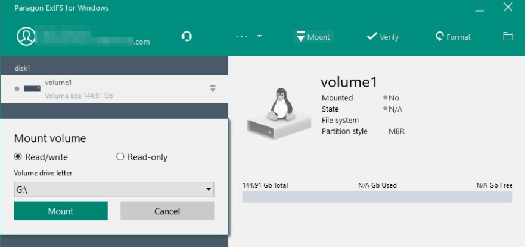Click Mount in the top toolbar
The width and height of the screenshot is (525, 247).
(x=313, y=37)
